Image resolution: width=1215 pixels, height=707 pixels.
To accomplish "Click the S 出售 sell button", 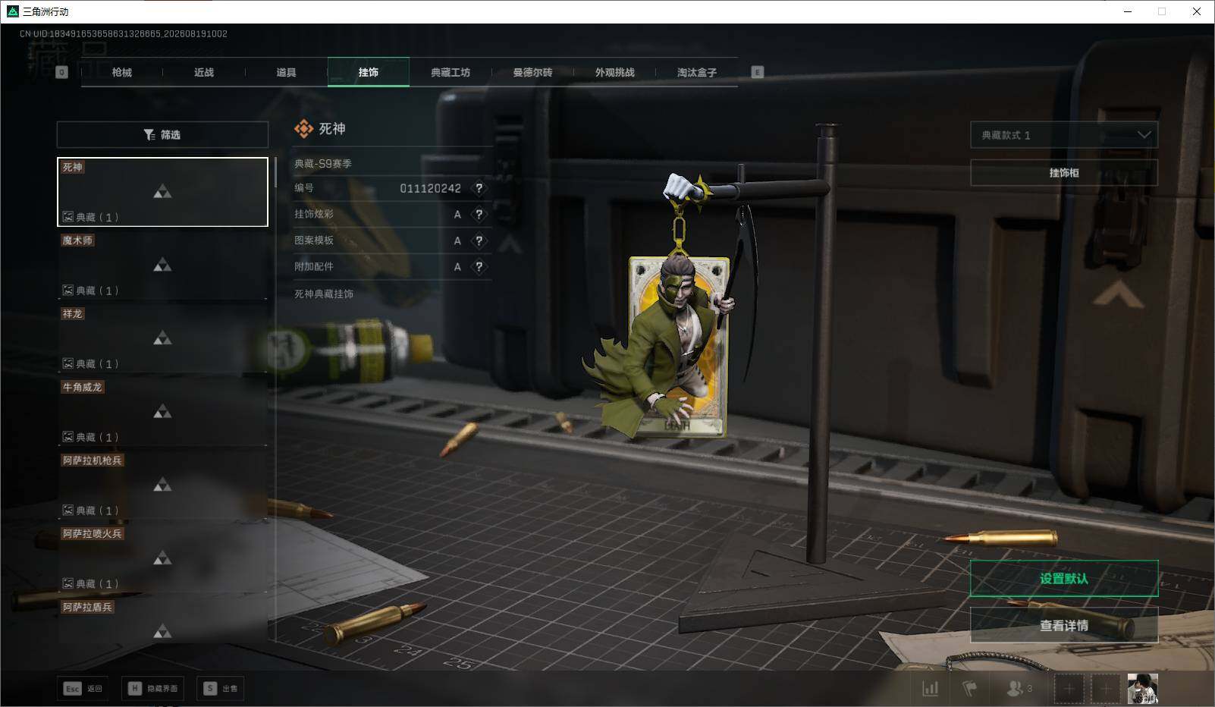I will (221, 688).
